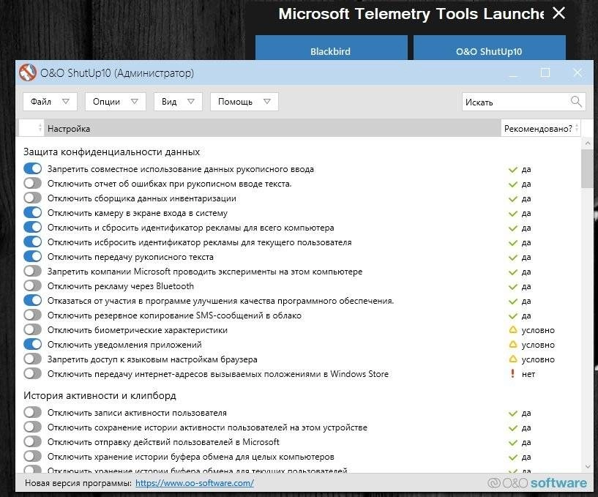Image resolution: width=598 pixels, height=497 pixels.
Task: Click the sort arrows icon left of 'Настройка'
Action: [x=40, y=128]
